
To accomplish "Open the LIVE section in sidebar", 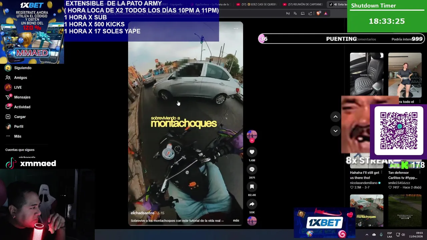I will (x=13, y=87).
